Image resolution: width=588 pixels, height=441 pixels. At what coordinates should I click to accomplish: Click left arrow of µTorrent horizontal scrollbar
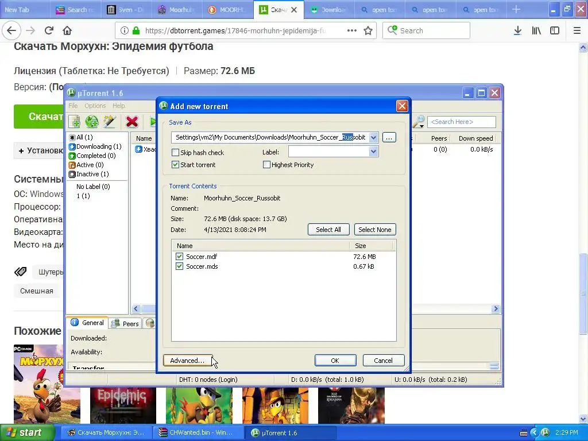[136, 308]
